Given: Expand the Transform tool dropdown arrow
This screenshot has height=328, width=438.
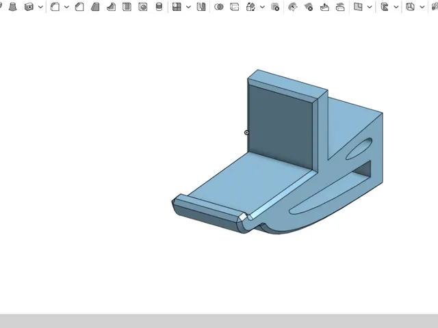Looking at the screenshot, I should tap(262, 7).
